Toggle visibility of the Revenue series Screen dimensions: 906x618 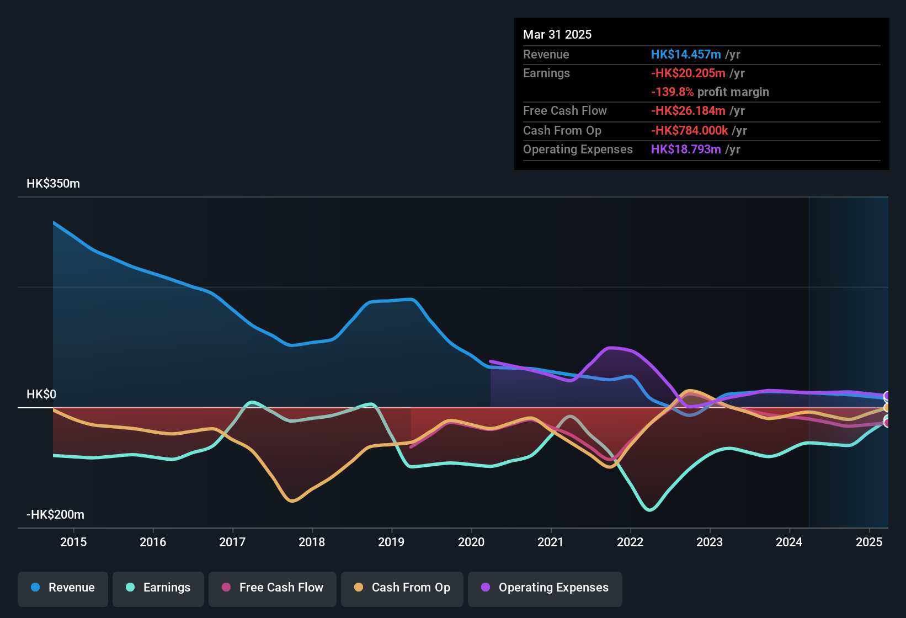pos(62,588)
